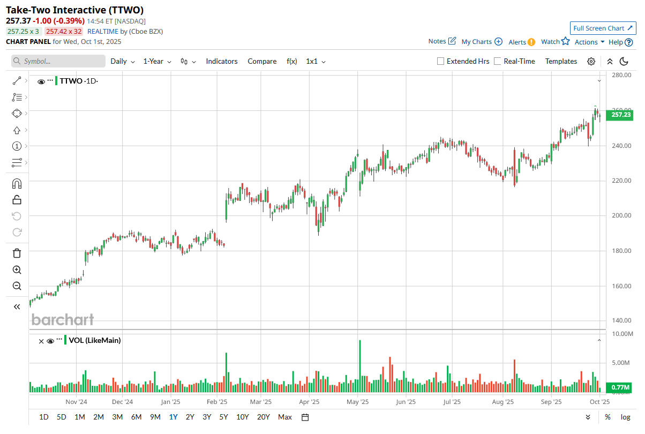Select the 2Y time range
Viewport: 645px width, 434px height.
190,417
